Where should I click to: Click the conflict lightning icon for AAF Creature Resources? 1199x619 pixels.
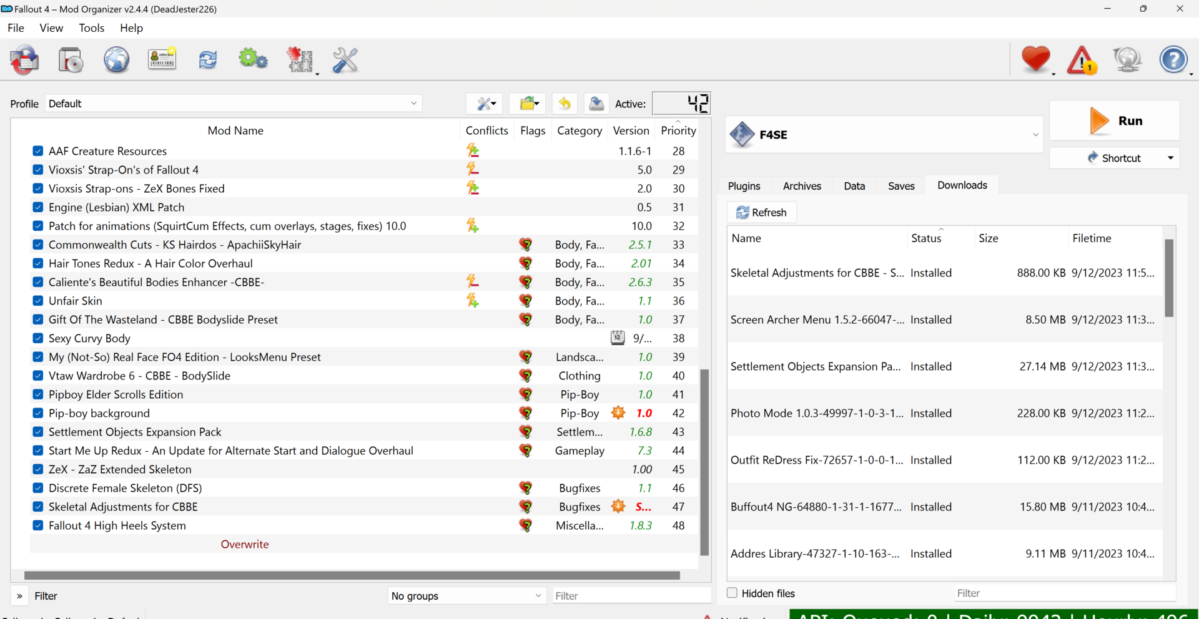click(473, 150)
